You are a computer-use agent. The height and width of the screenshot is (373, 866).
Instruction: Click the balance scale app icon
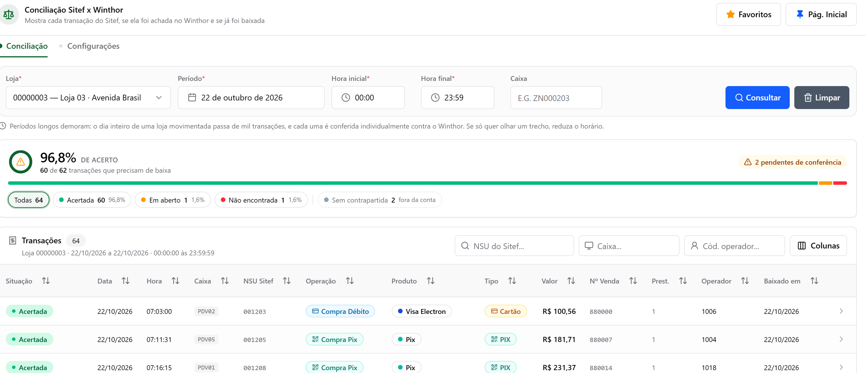[x=8, y=14]
